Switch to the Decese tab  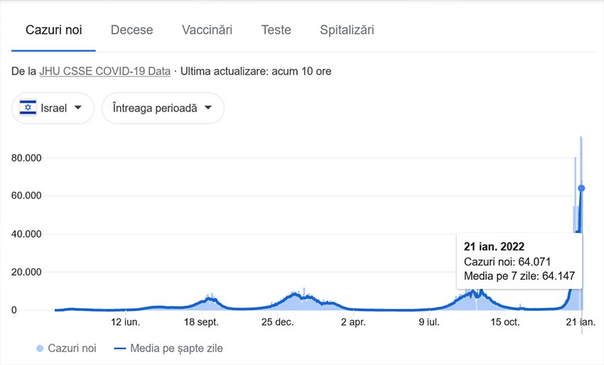click(x=131, y=30)
